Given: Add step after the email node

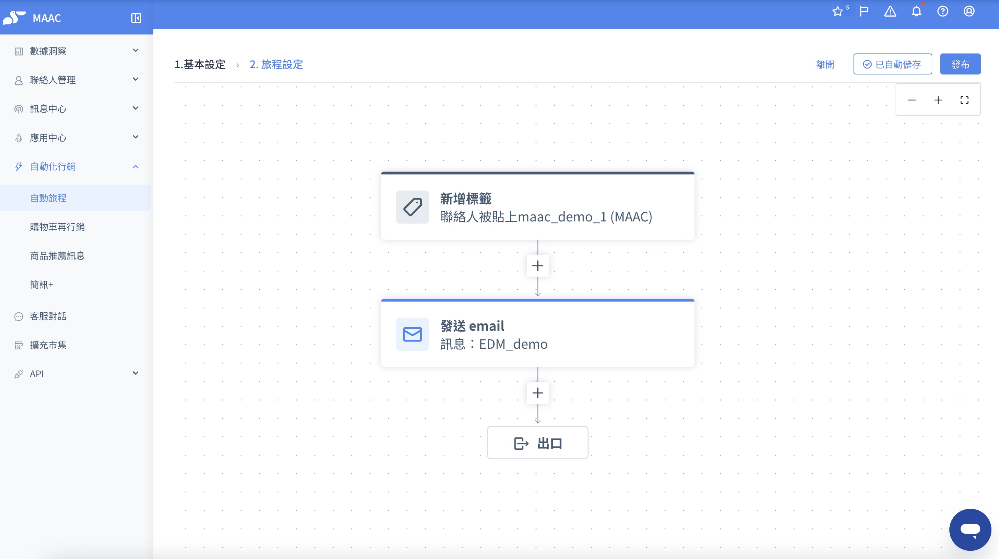Looking at the screenshot, I should 538,393.
